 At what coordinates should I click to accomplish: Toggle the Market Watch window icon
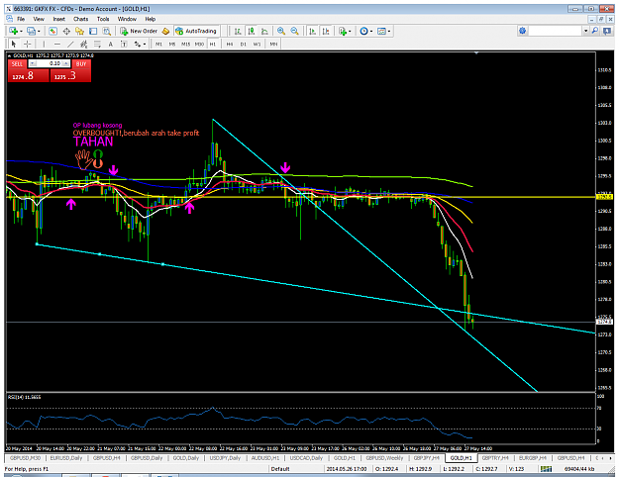pyautogui.click(x=52, y=31)
